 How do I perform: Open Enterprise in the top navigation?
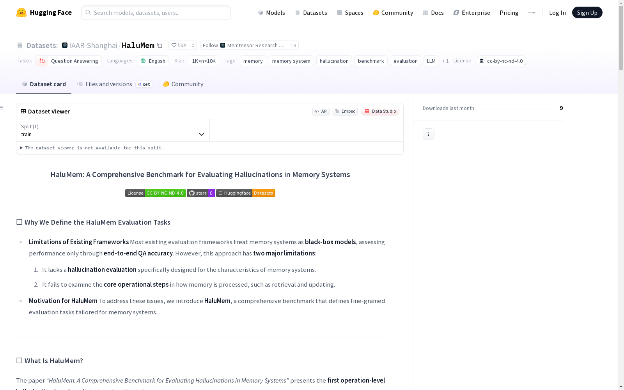click(472, 12)
